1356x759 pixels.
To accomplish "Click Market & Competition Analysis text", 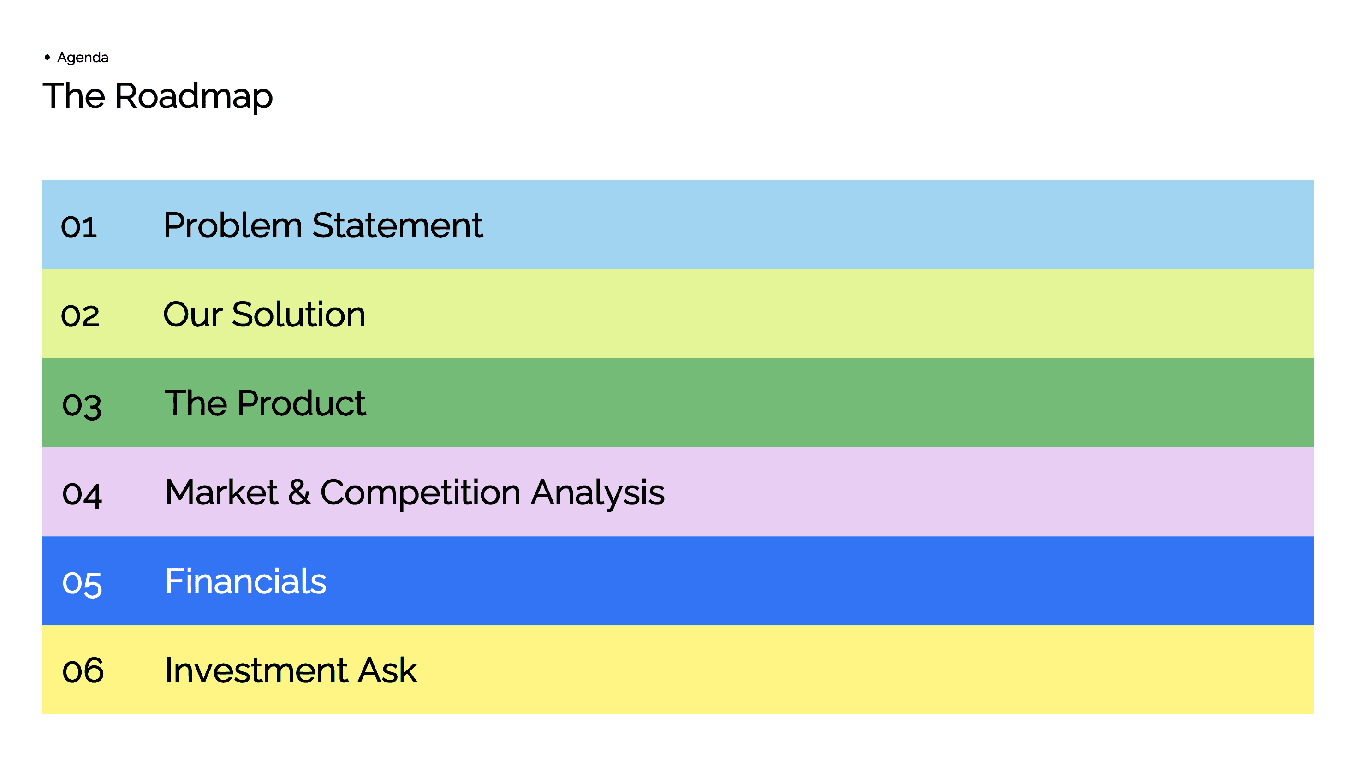I will pyautogui.click(x=415, y=492).
